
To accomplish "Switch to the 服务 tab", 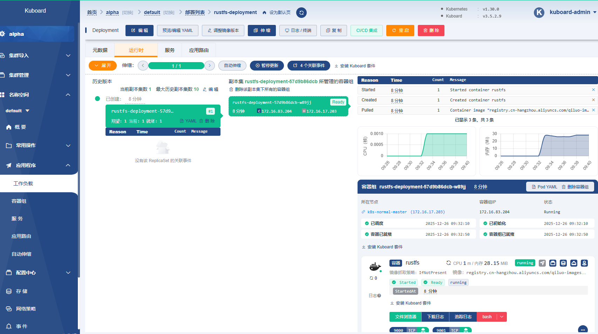I will click(170, 50).
